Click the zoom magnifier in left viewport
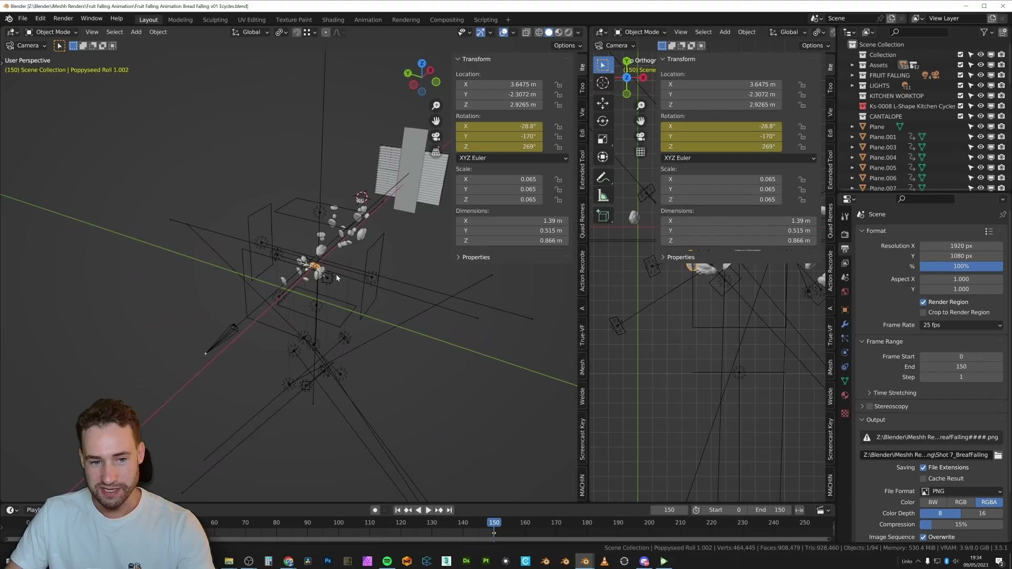Viewport: 1012px width, 569px height. pyautogui.click(x=436, y=106)
